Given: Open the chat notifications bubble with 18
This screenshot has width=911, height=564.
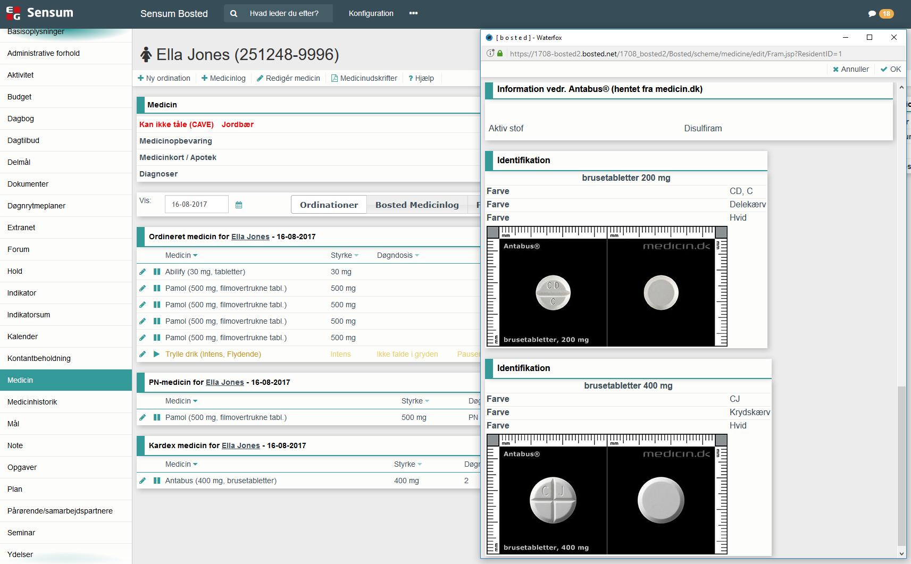Looking at the screenshot, I should click(881, 13).
